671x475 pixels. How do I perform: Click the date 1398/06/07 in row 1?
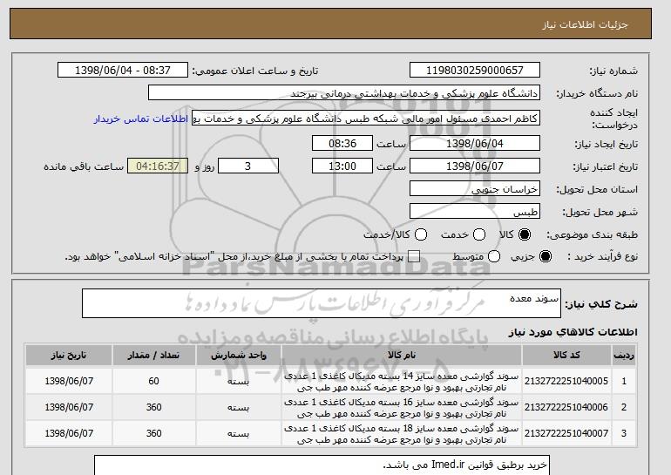coord(69,381)
